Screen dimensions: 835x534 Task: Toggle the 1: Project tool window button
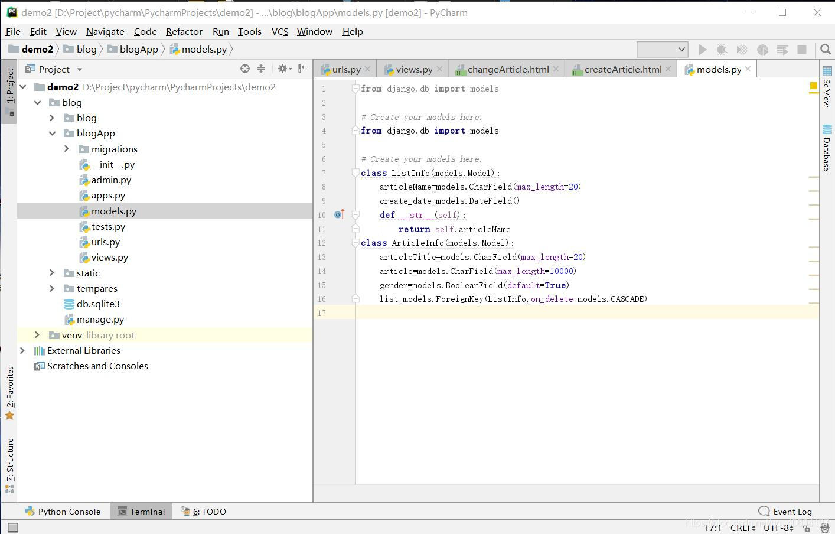[9, 91]
